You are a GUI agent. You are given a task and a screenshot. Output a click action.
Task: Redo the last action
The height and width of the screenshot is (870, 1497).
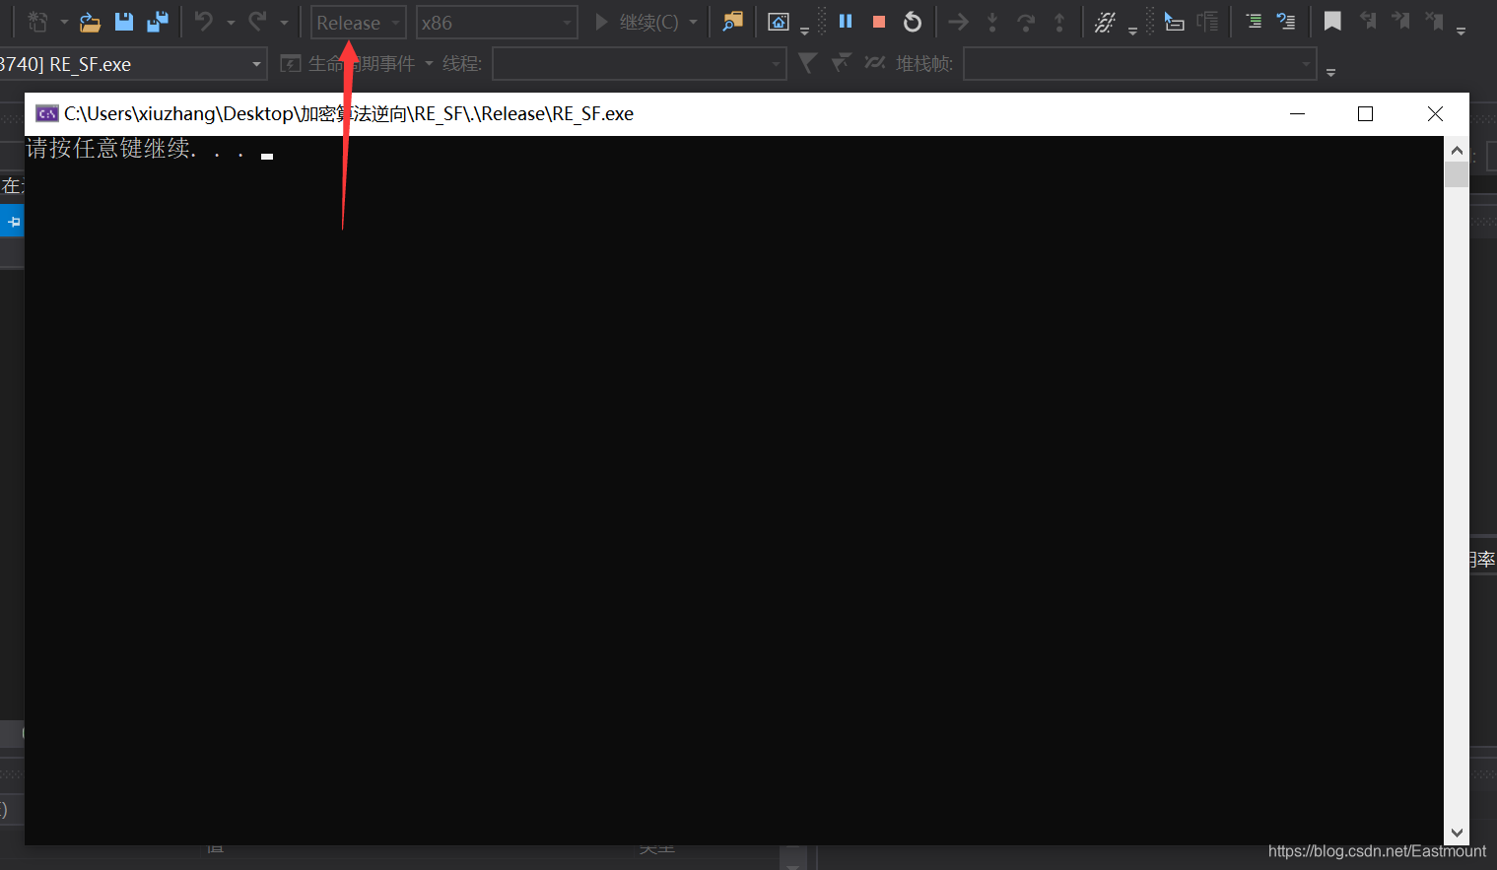[257, 22]
